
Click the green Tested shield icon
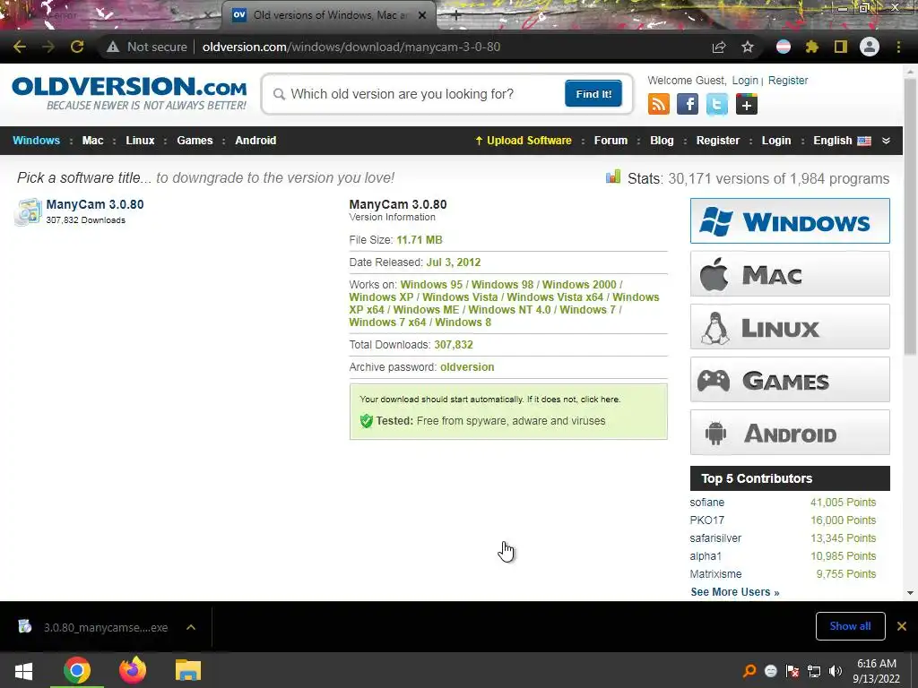click(x=367, y=421)
